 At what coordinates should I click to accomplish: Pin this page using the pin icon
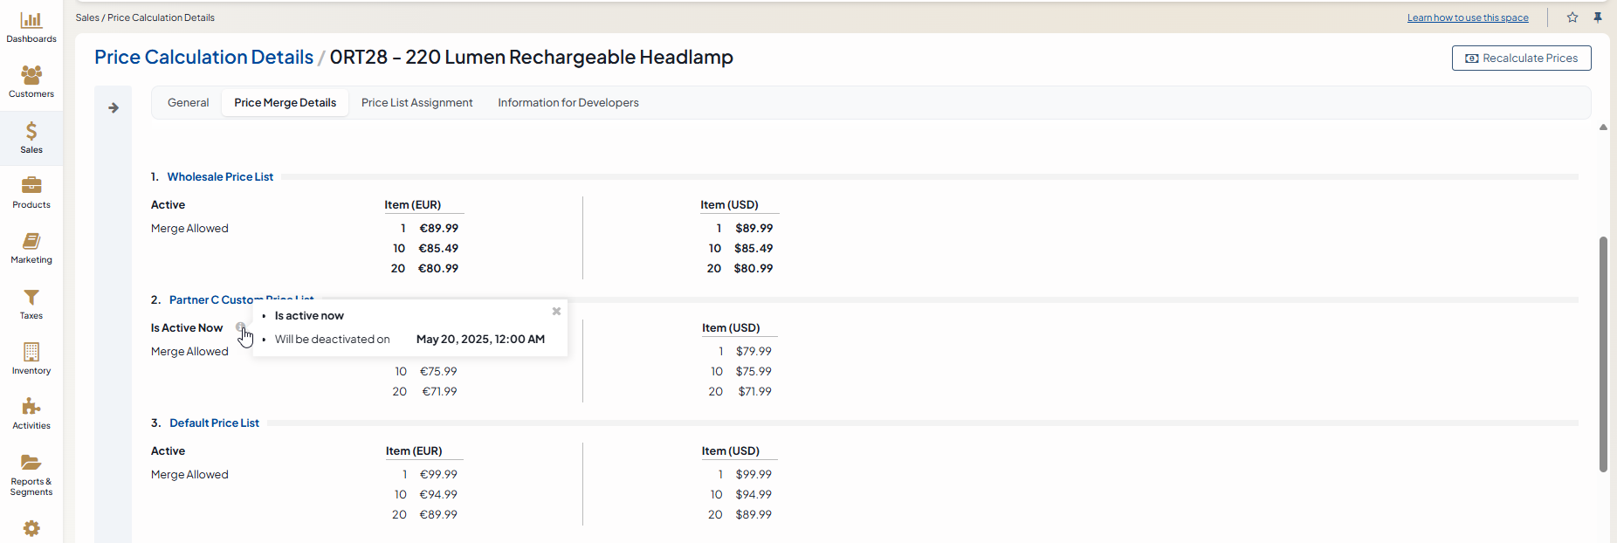pos(1598,17)
